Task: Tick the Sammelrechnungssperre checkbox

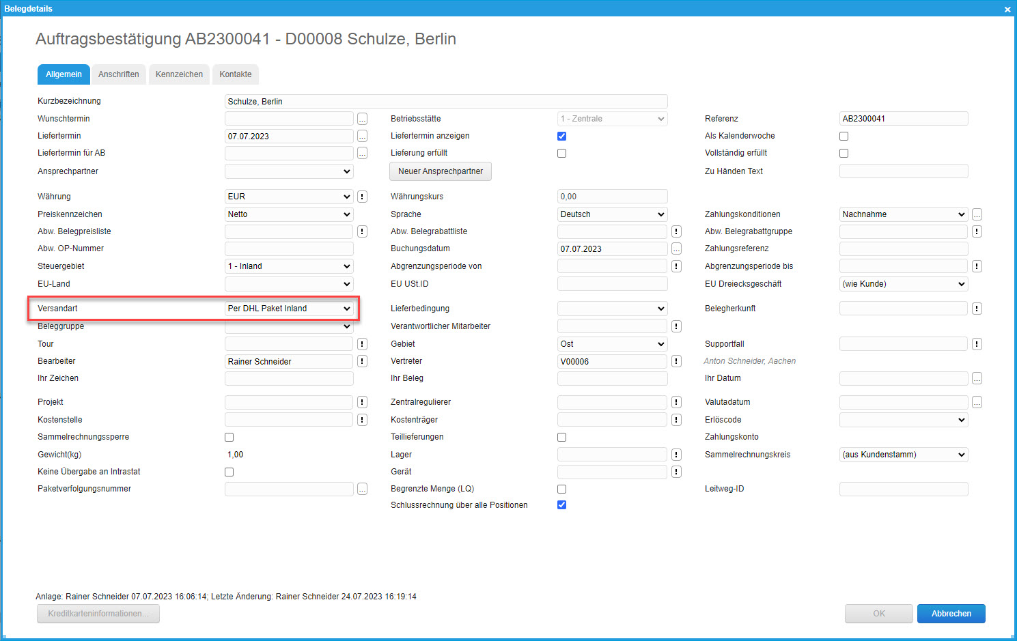Action: (x=229, y=437)
